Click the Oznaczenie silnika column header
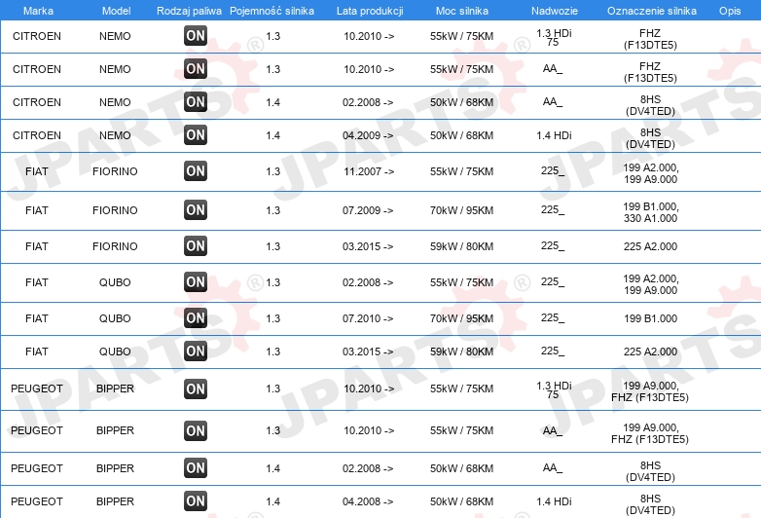The height and width of the screenshot is (518, 761). [652, 11]
